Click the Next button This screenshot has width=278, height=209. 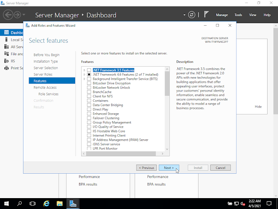169,168
